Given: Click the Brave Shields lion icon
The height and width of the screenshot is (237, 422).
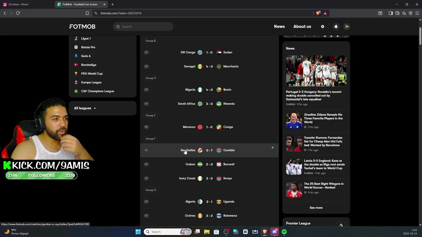Looking at the screenshot, I should [318, 13].
